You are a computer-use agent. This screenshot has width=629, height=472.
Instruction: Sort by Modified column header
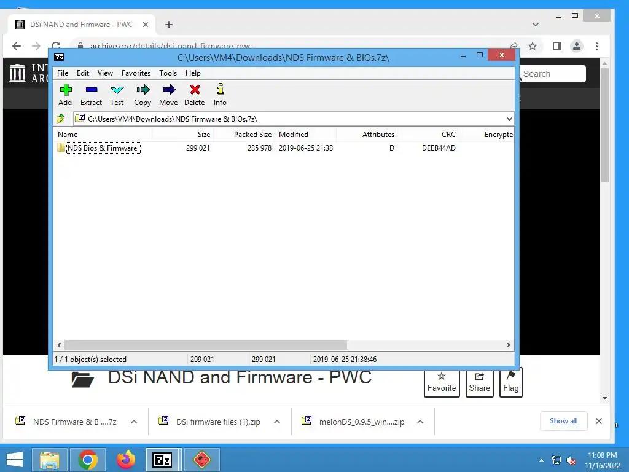(306, 135)
